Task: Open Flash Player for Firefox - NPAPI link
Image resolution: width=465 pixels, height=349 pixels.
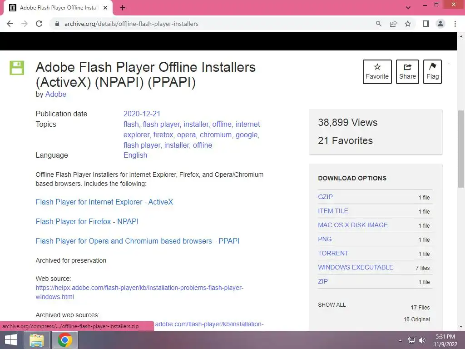Action: 87,221
